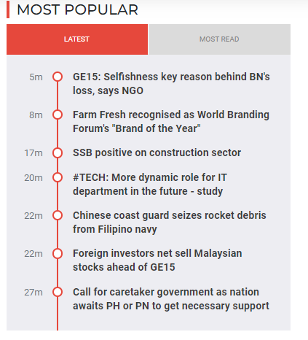Viewport: 308px width, 340px height.
Task: Click timeline circle beside 17m entry
Action: coord(58,153)
